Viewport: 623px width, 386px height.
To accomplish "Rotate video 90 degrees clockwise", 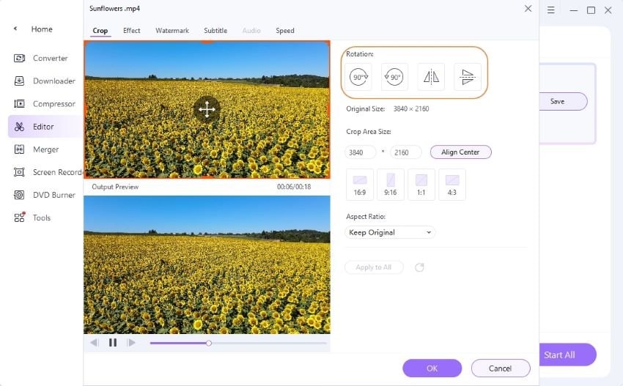I will tap(359, 77).
